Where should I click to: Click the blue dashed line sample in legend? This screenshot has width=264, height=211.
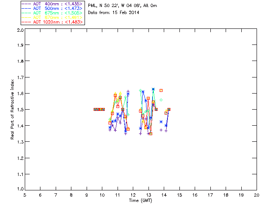click(26, 8)
